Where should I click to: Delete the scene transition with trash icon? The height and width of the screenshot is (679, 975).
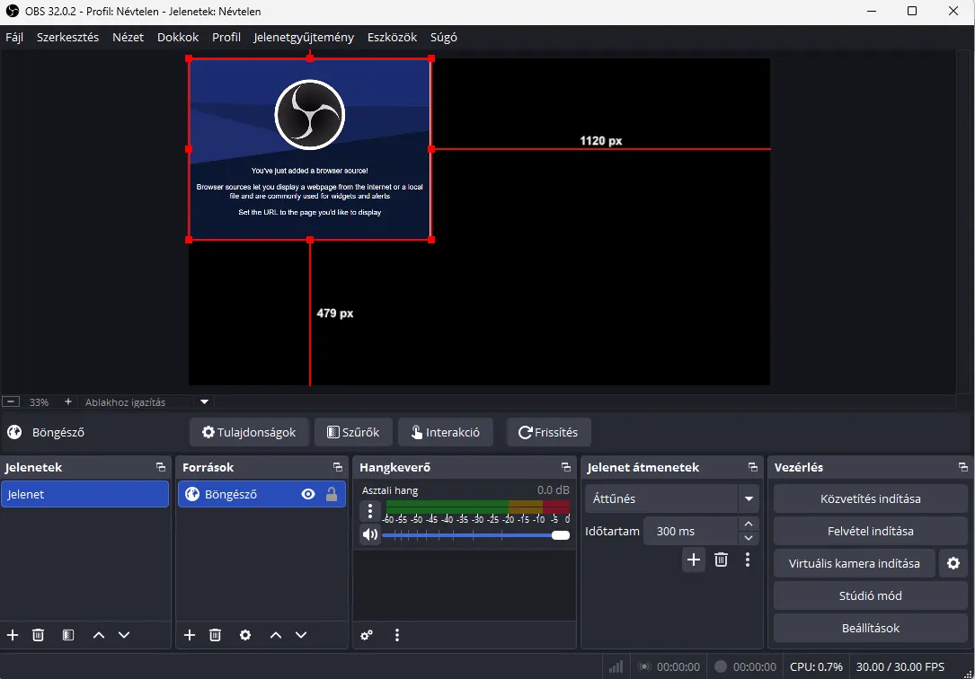721,560
